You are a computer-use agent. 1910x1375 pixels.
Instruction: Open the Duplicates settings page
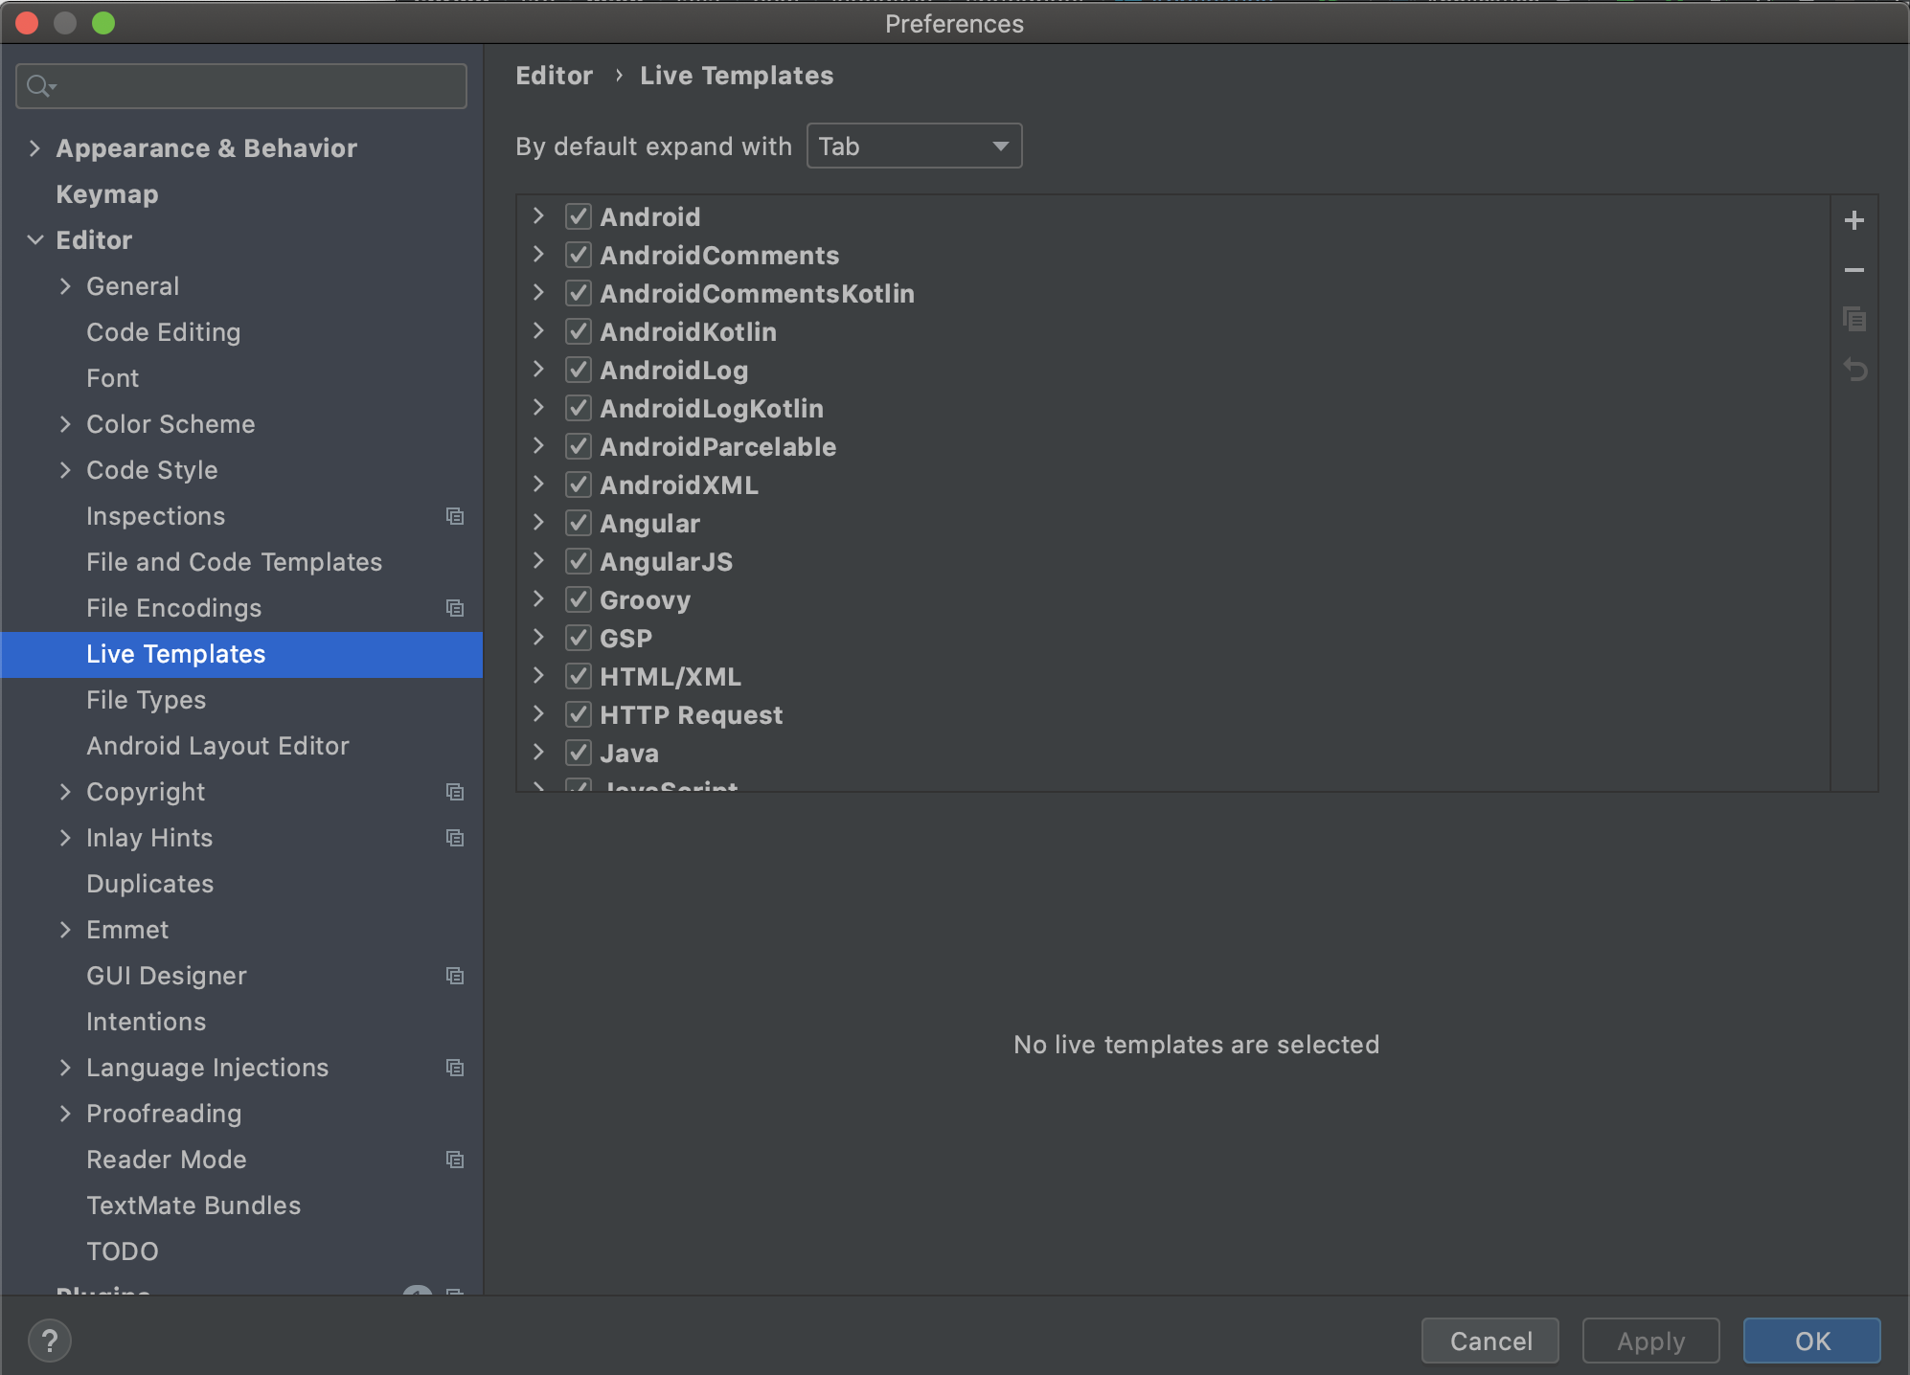(150, 884)
